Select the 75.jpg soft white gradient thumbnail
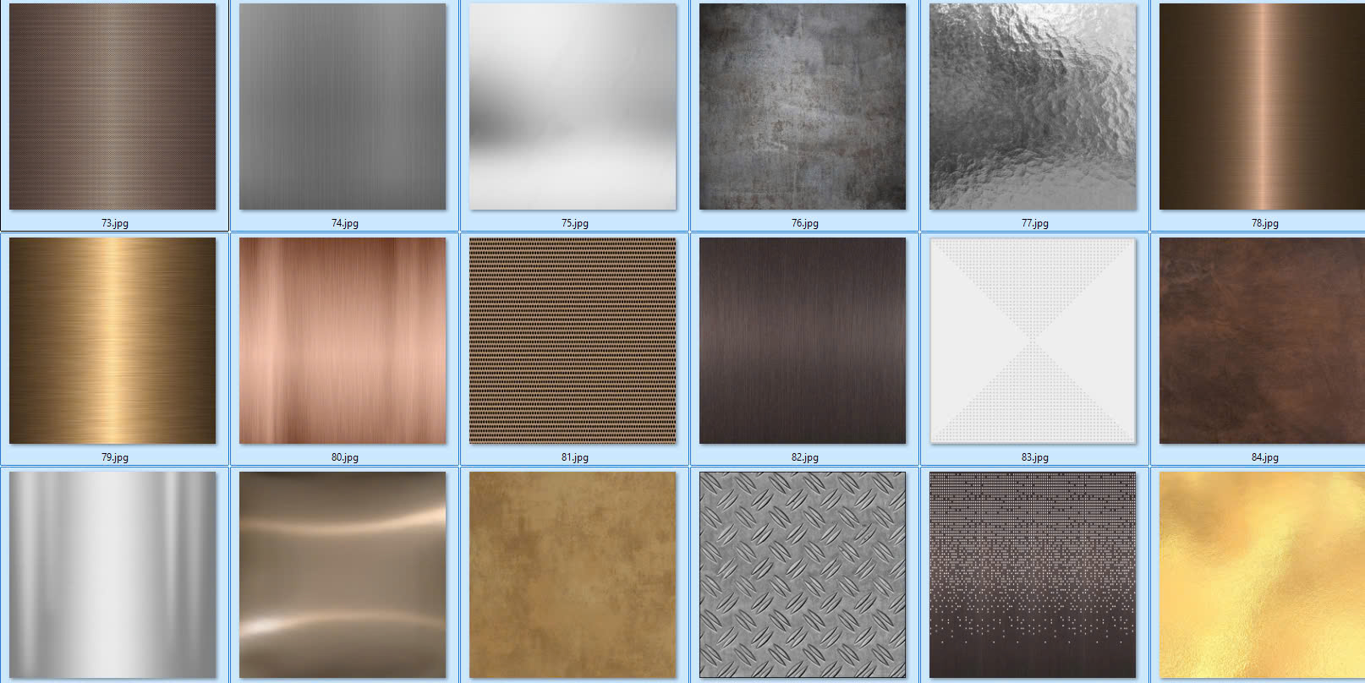This screenshot has width=1365, height=683. pyautogui.click(x=573, y=107)
